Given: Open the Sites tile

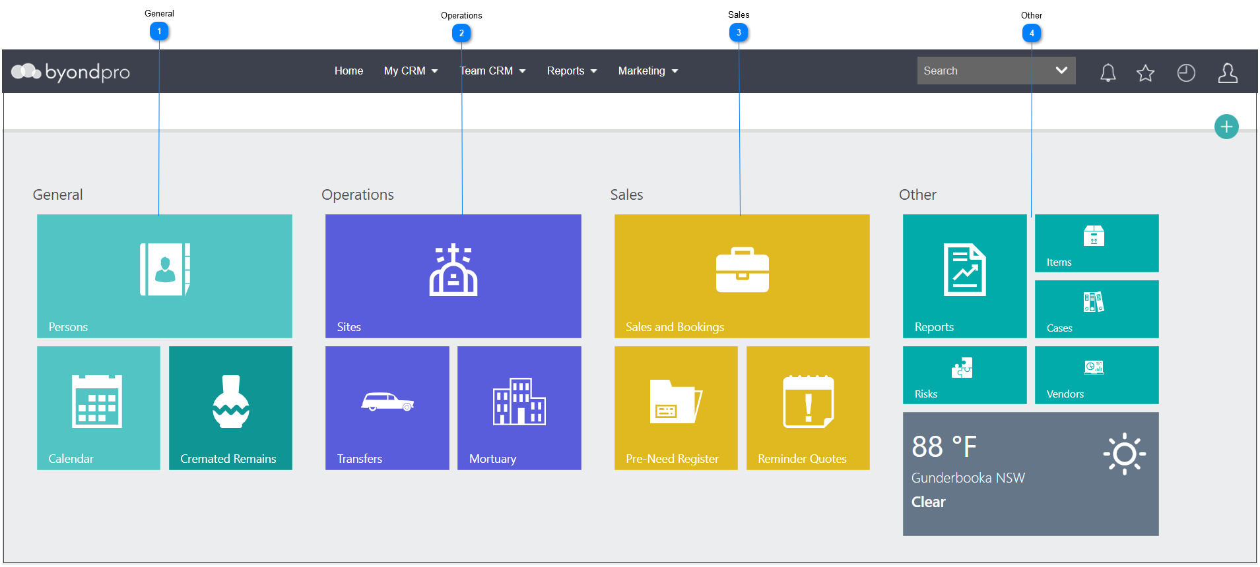Looking at the screenshot, I should (453, 276).
